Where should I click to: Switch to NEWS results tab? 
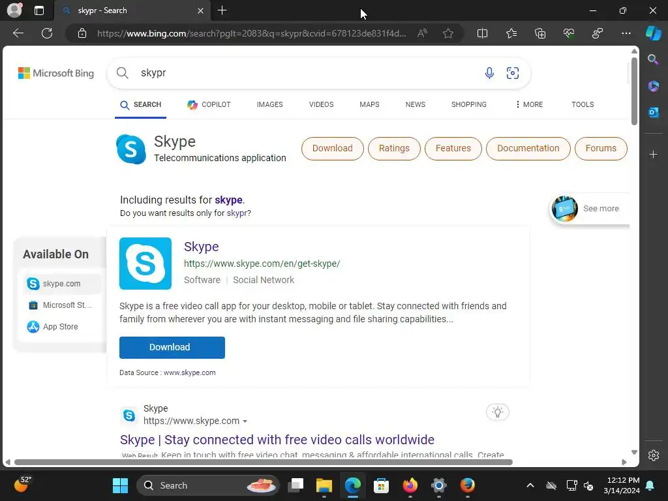[416, 104]
